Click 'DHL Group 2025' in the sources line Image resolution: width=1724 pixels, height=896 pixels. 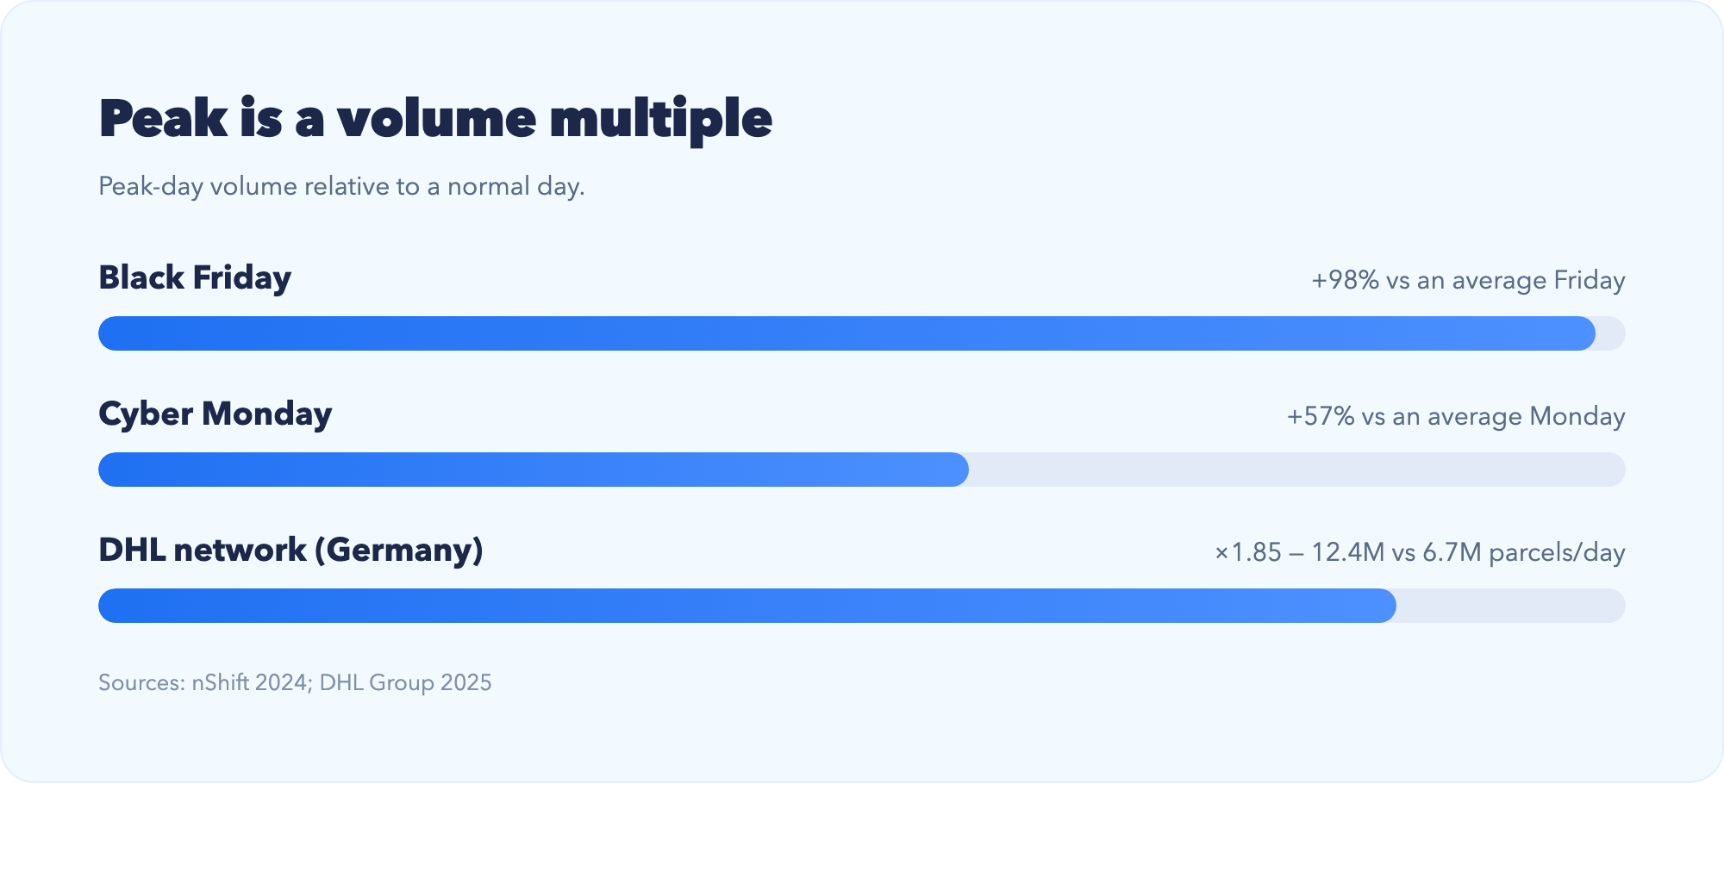[x=405, y=682]
